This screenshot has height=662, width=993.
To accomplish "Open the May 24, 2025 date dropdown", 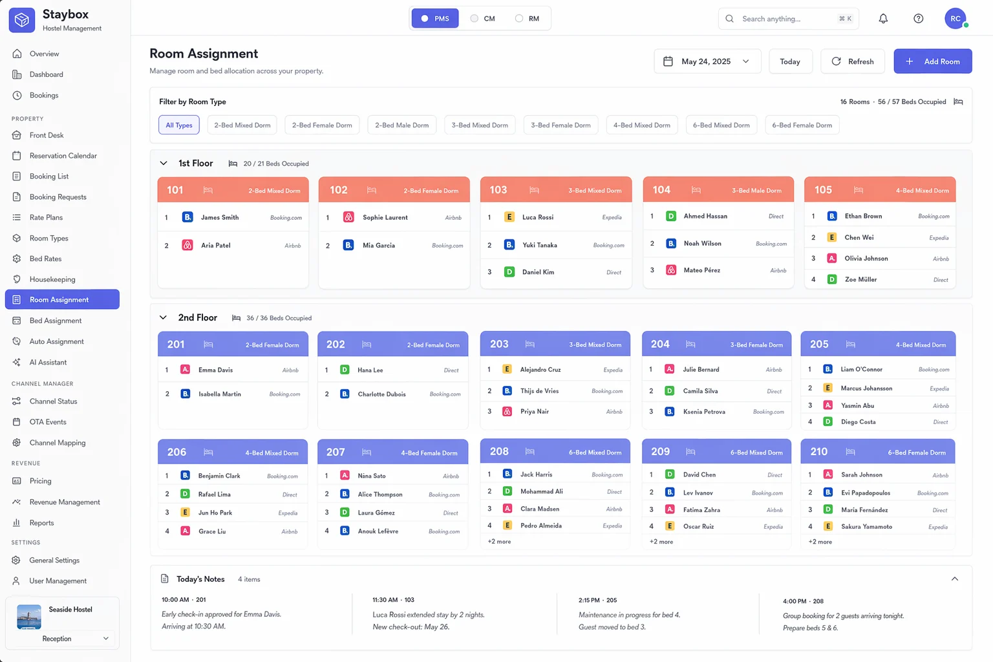I will coord(707,61).
